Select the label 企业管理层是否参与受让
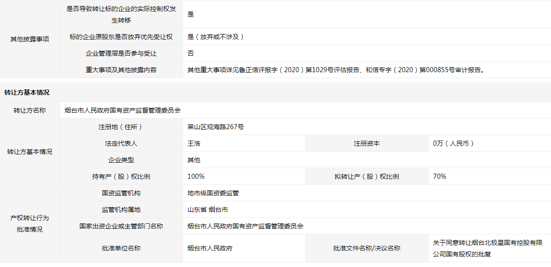This screenshot has width=551, height=267. (121, 53)
